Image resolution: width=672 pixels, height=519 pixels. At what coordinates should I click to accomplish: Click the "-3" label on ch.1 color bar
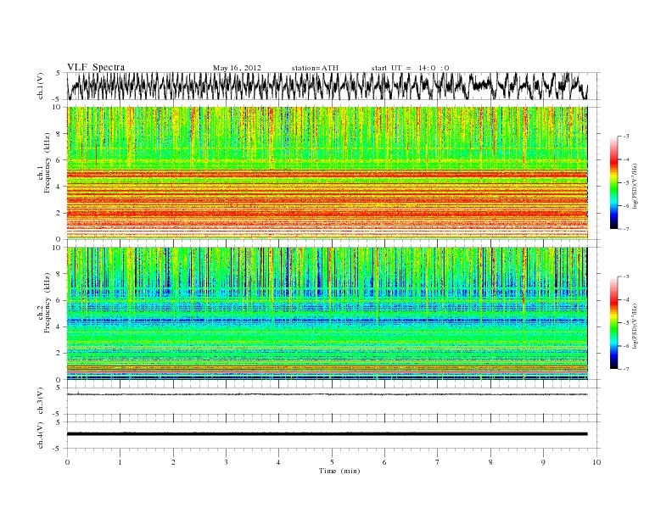pos(625,137)
